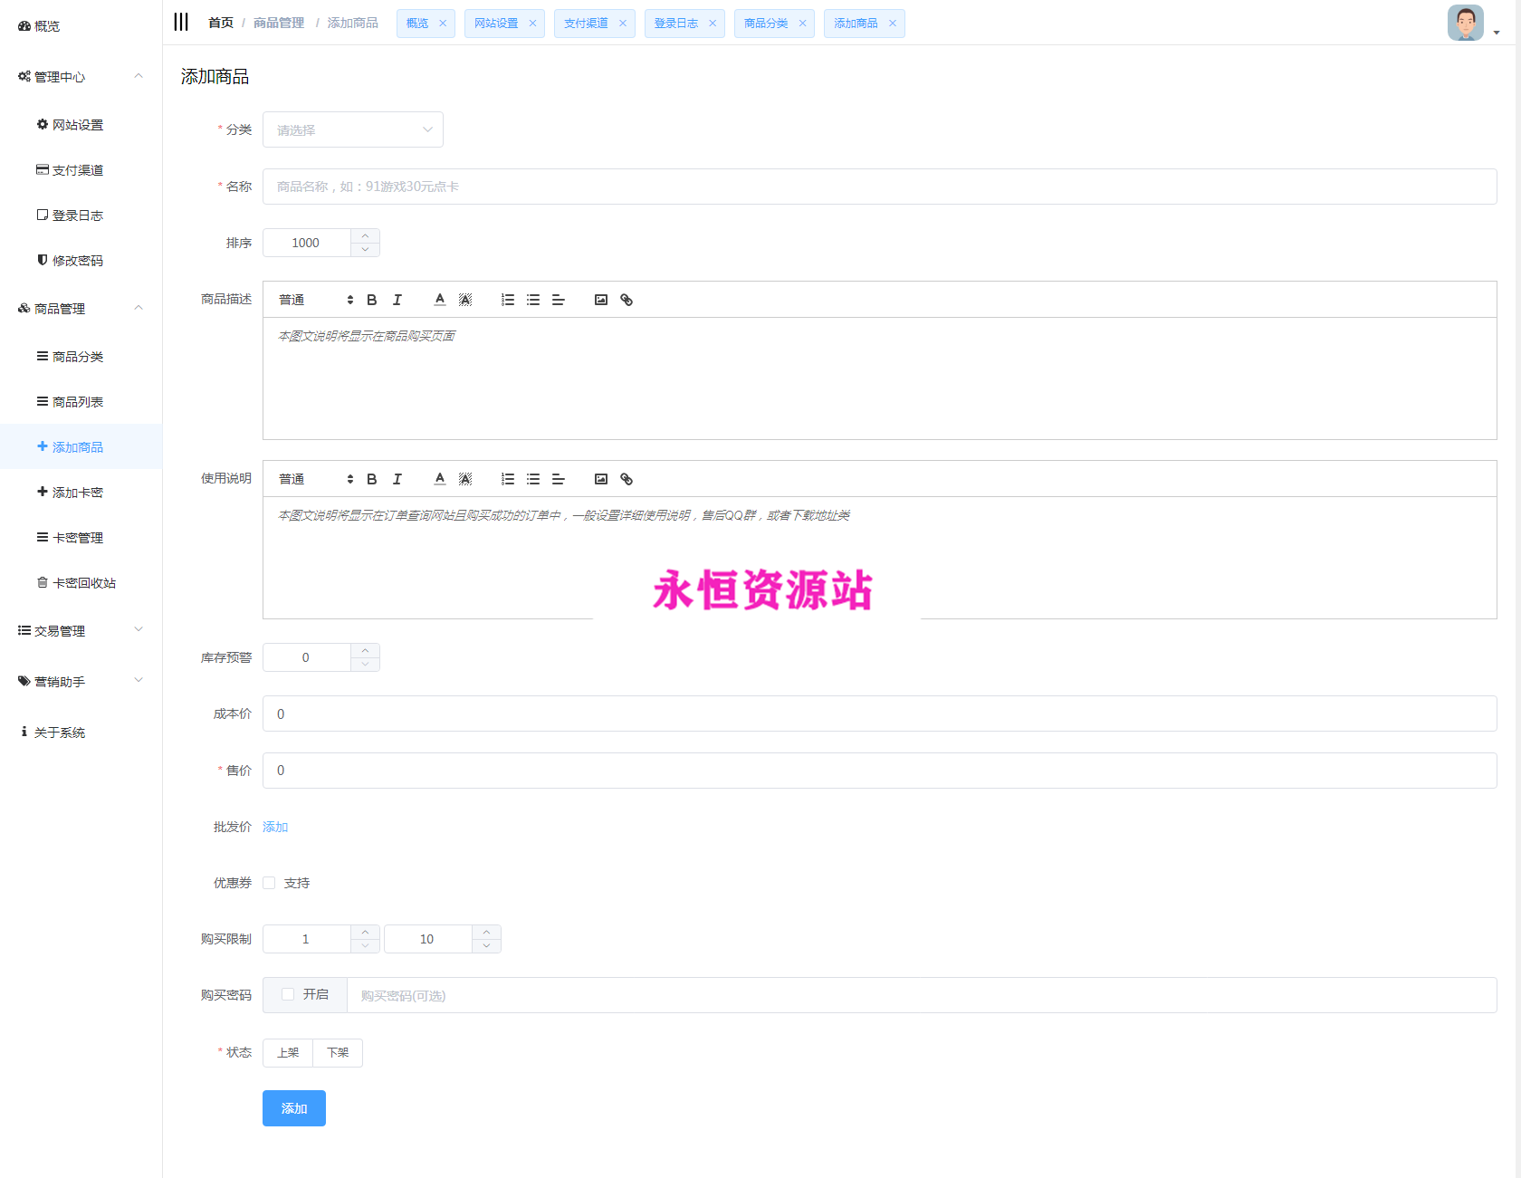Click Italic icon in 使用说明 editor
1521x1178 pixels.
coord(397,479)
